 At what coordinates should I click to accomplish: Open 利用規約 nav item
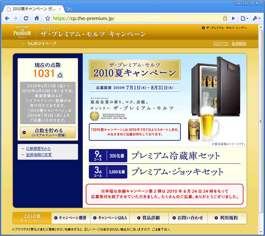click(227, 218)
